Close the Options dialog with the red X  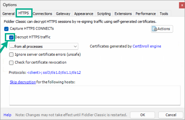[182, 5]
